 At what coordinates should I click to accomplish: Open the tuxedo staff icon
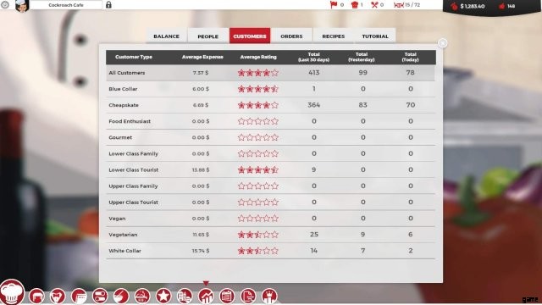pos(58,297)
